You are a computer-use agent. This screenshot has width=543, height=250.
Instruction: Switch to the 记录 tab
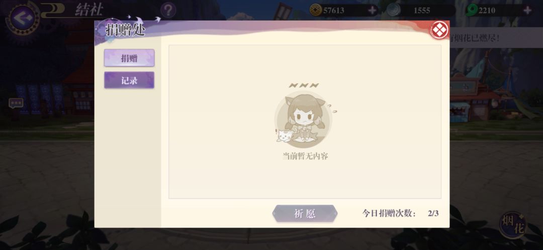(x=129, y=80)
